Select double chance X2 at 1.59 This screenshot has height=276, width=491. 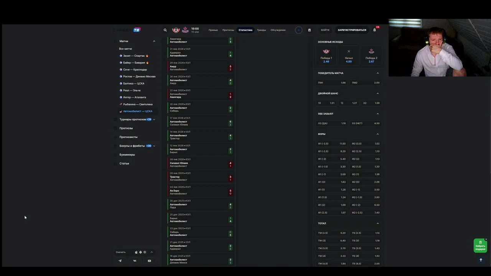(371, 103)
